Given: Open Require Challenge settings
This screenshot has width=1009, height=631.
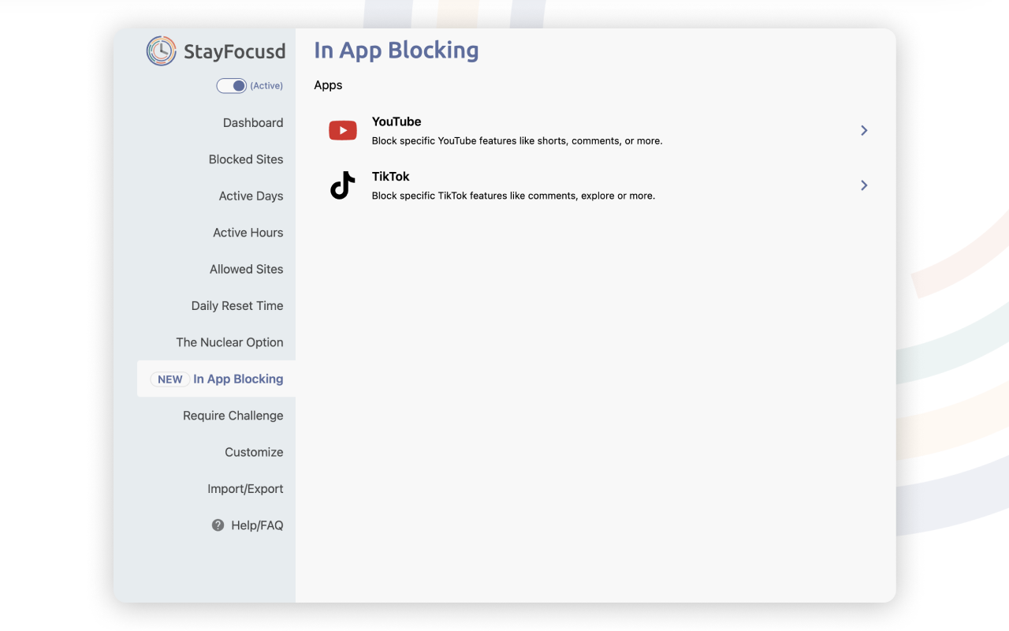Looking at the screenshot, I should (x=233, y=416).
